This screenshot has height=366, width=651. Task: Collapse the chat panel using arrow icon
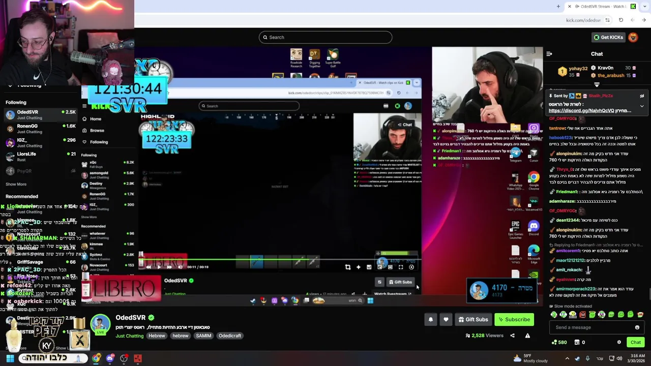coord(549,54)
